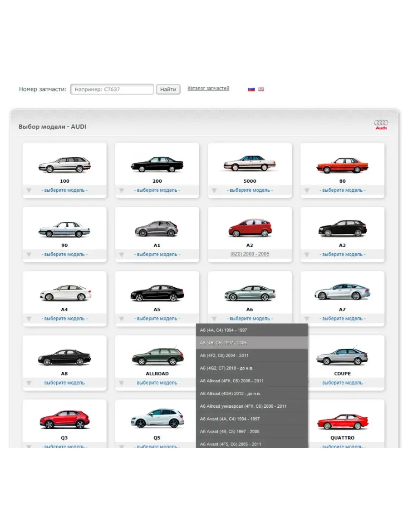Select the Audi Allroad wagon image
Screen dimensions: 413x525
coord(157,356)
